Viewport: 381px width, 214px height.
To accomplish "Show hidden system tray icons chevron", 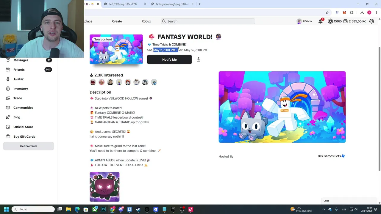I will point(324,209).
